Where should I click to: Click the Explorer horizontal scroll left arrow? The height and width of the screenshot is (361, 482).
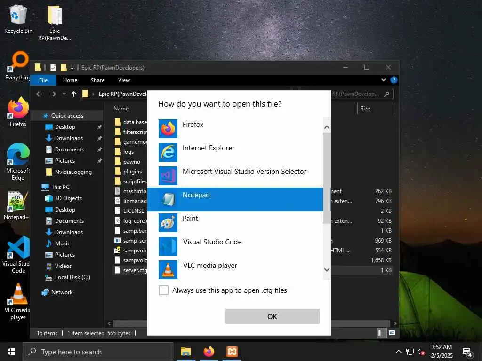pos(109,323)
